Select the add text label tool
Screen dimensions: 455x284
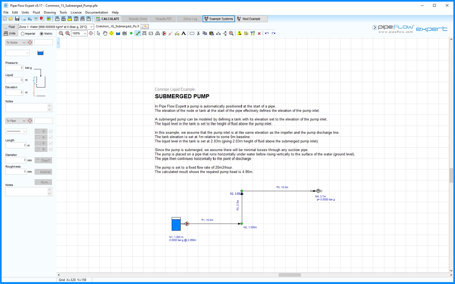[184, 33]
